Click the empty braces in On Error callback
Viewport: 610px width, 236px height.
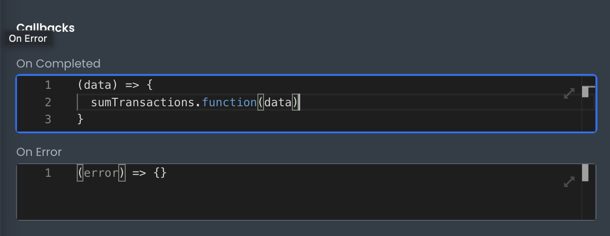click(160, 173)
